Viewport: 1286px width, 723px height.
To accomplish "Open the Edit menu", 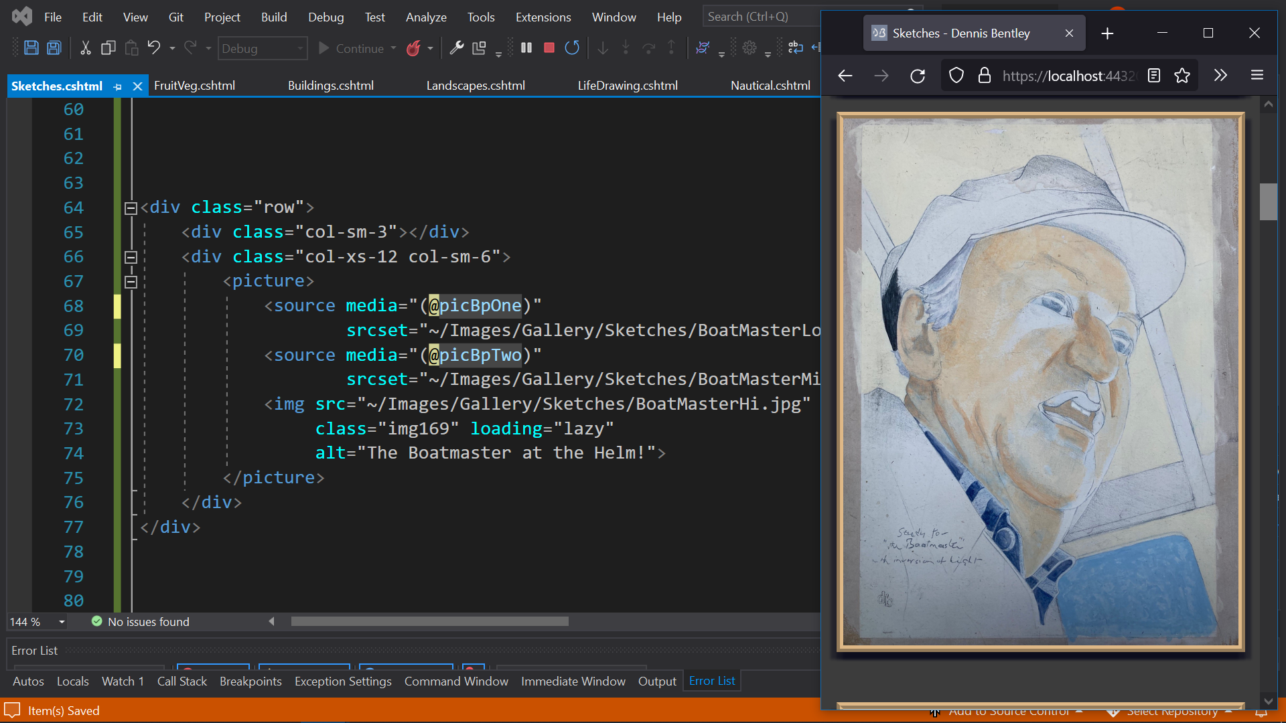I will (x=92, y=17).
